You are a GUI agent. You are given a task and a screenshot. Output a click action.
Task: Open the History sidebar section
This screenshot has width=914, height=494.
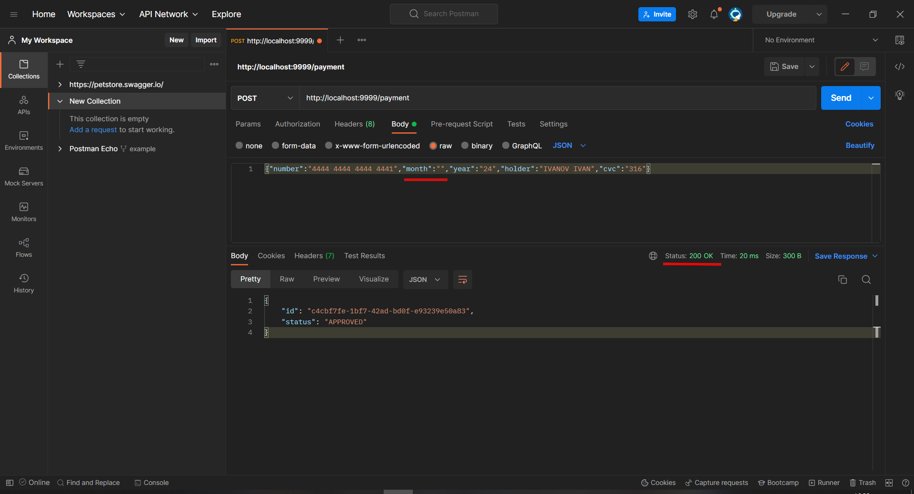tap(24, 283)
